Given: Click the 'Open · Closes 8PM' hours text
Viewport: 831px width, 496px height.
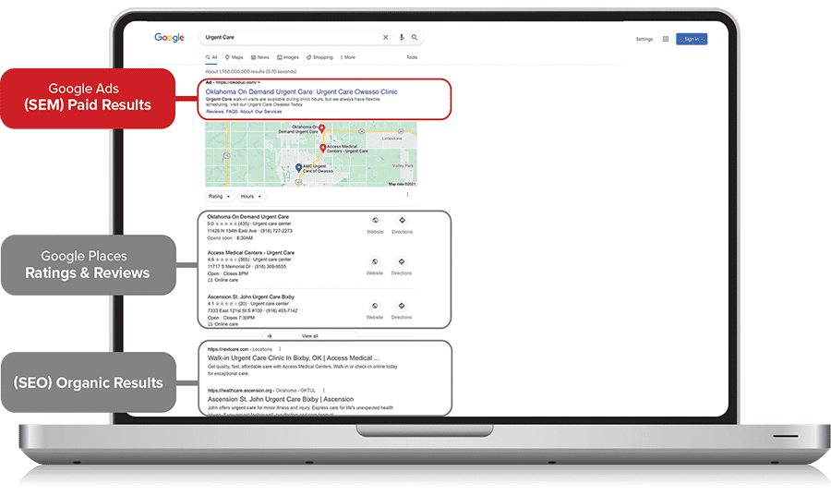Looking at the screenshot, I should (227, 274).
